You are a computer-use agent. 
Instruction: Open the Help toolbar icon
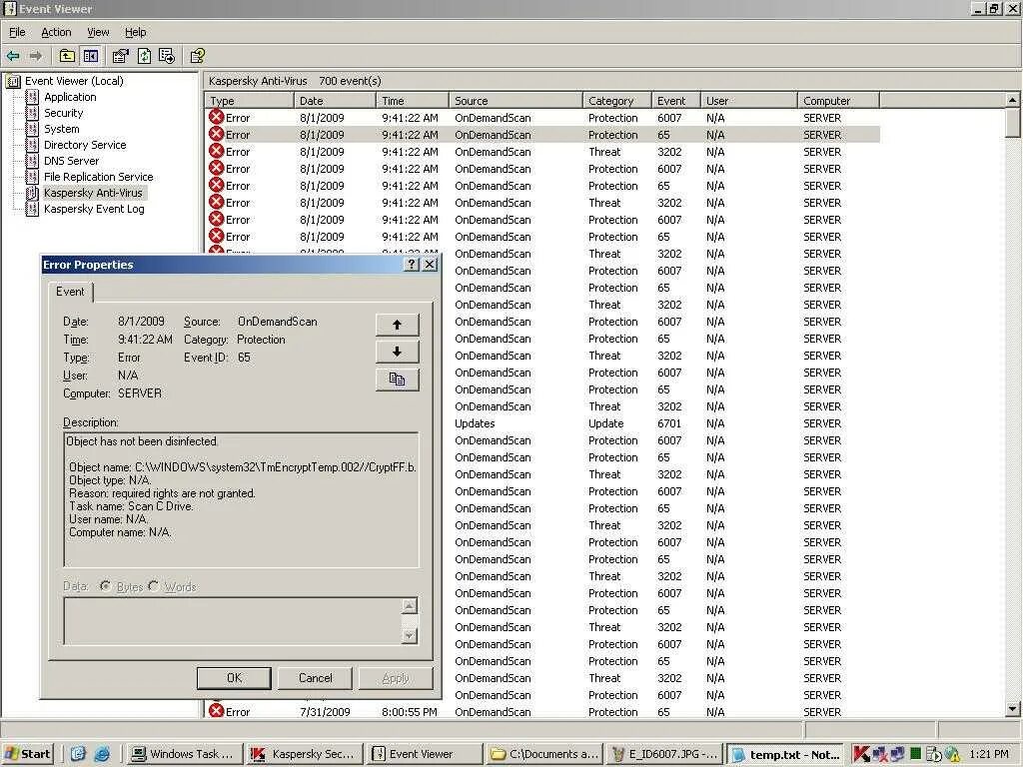(198, 56)
